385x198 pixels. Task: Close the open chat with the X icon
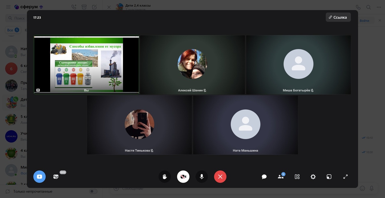[x=109, y=7]
